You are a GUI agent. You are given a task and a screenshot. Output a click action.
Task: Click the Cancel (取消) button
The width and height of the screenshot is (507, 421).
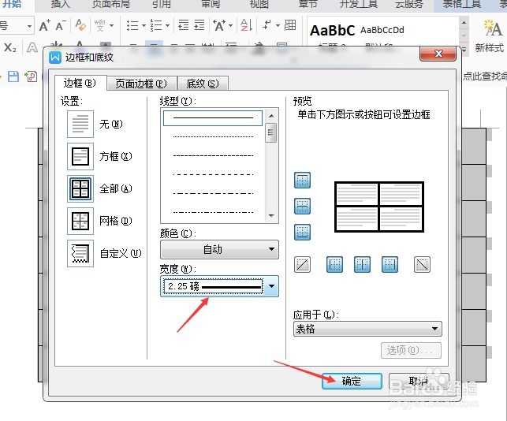tap(419, 382)
